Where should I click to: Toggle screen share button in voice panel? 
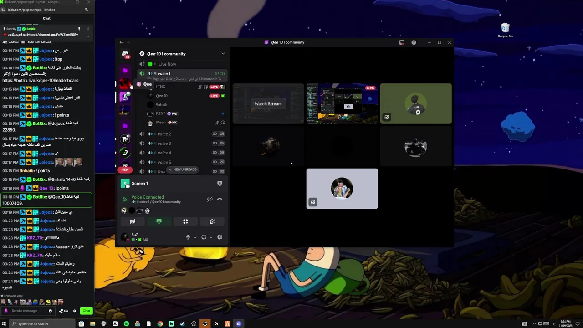159,221
